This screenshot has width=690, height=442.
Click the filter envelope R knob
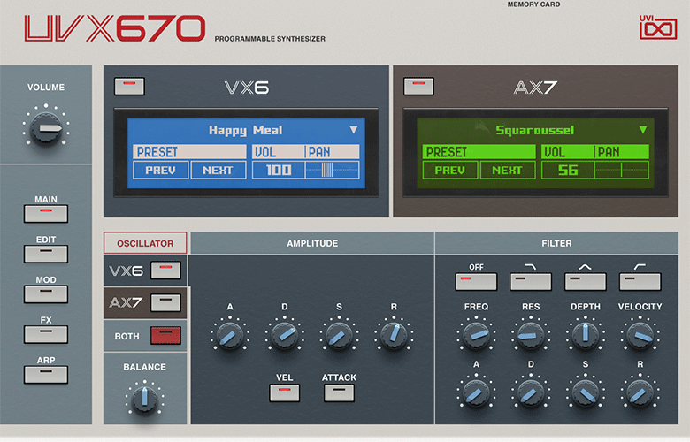click(640, 393)
